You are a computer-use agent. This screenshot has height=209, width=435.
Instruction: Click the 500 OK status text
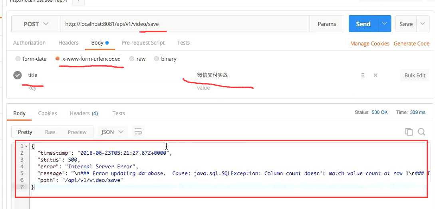[379, 112]
